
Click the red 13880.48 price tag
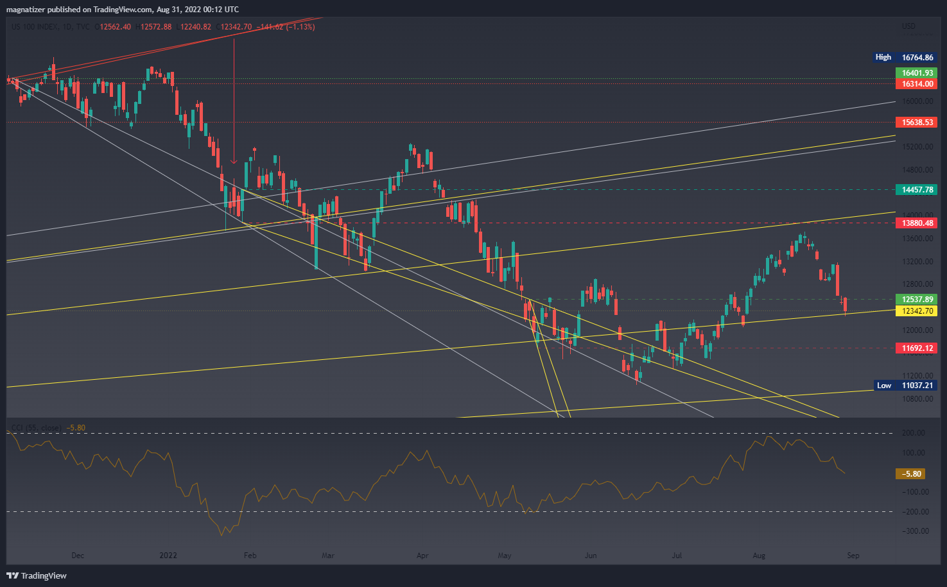(917, 223)
